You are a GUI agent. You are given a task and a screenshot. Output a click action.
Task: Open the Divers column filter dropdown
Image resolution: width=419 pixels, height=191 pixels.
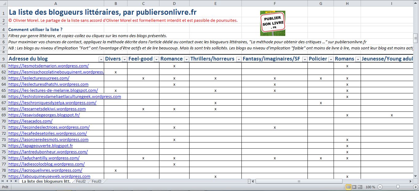124,59
